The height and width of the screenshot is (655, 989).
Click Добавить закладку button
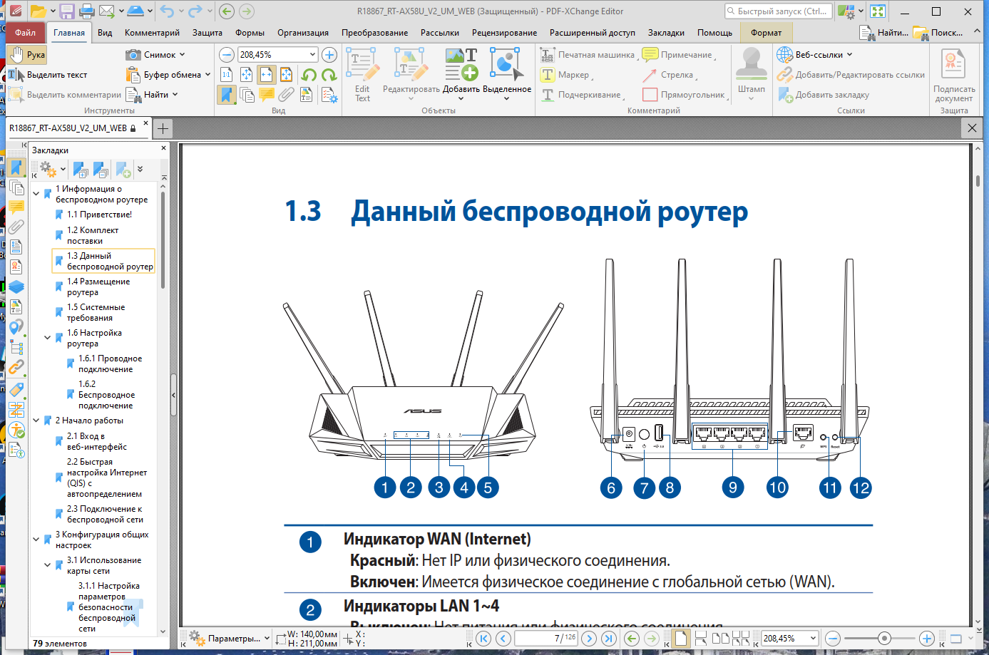pyautogui.click(x=824, y=95)
